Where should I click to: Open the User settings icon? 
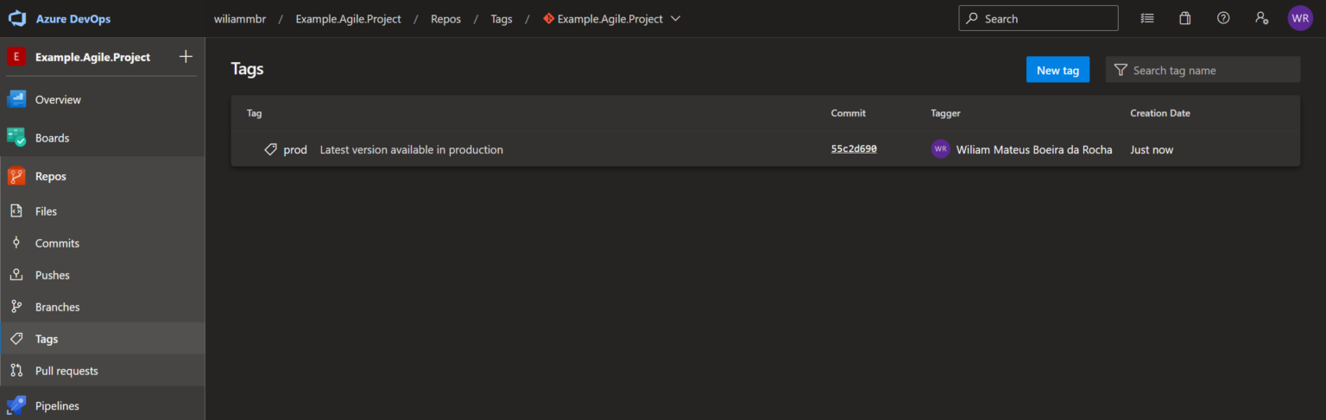(1262, 18)
